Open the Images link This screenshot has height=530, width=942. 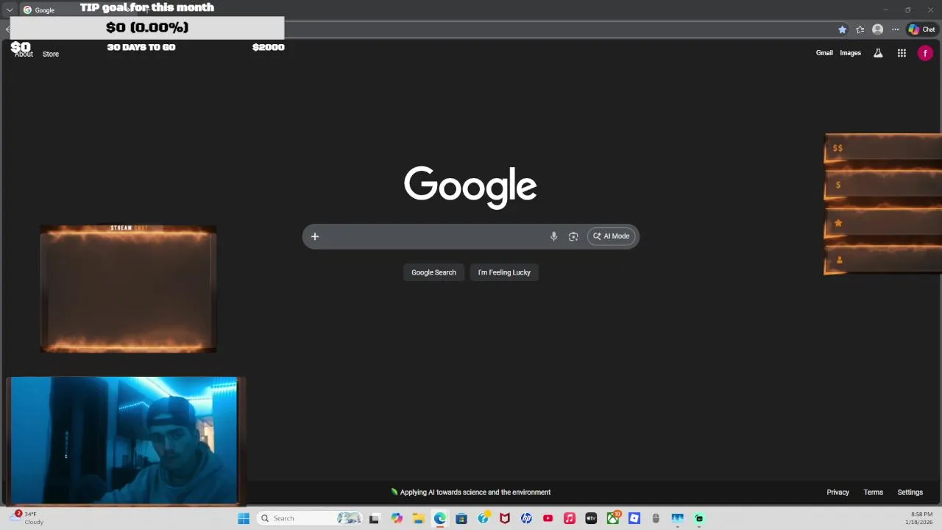coord(850,53)
